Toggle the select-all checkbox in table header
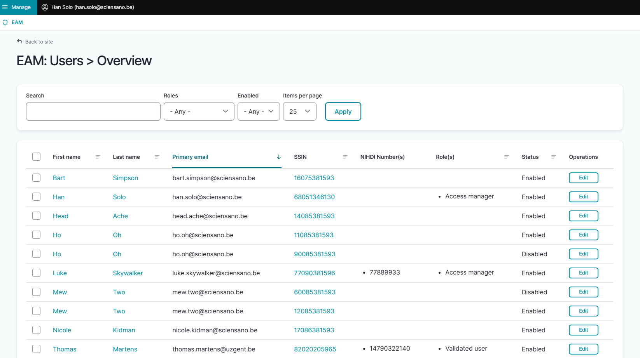Image resolution: width=640 pixels, height=358 pixels. [37, 157]
